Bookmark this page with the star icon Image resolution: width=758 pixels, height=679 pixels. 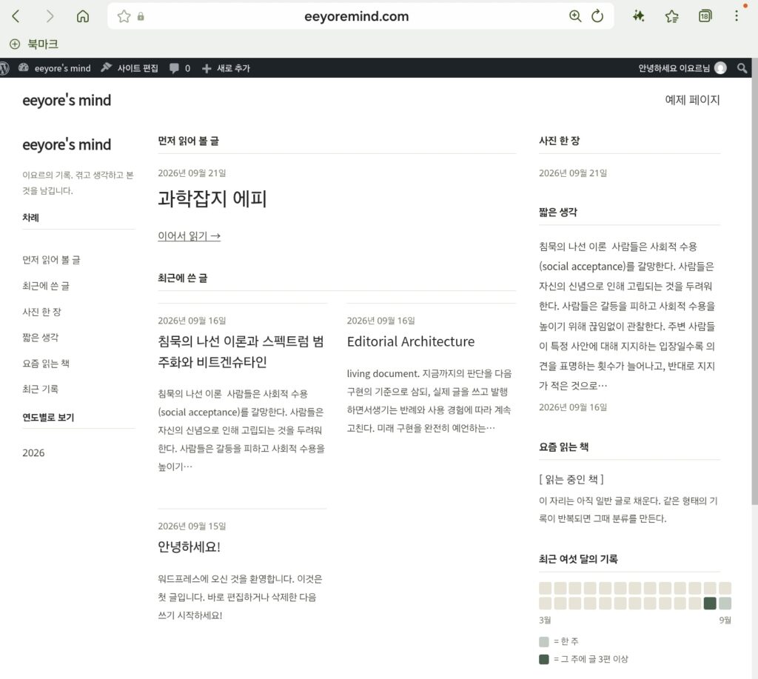click(124, 16)
